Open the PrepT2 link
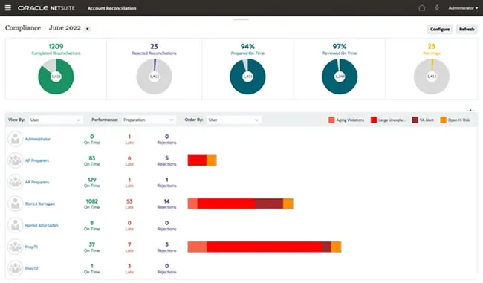This screenshot has height=283, width=483. tap(32, 269)
